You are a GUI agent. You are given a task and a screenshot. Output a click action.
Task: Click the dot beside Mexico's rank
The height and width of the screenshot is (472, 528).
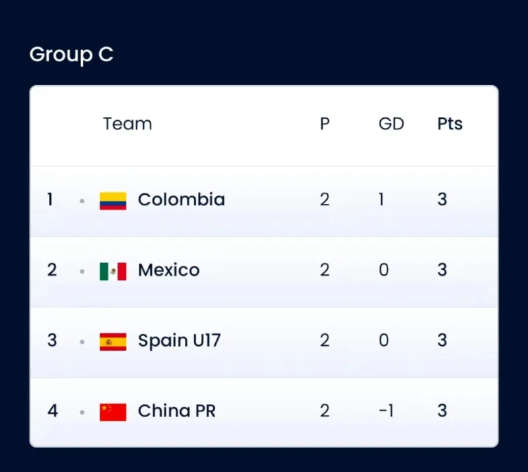[x=82, y=271]
